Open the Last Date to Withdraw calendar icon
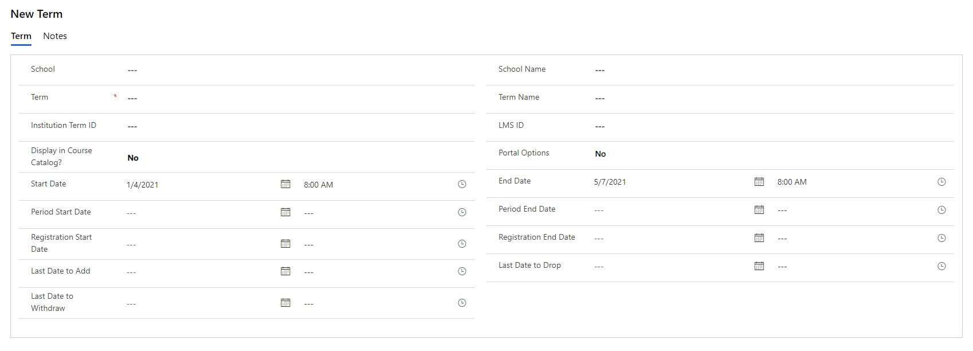 pyautogui.click(x=285, y=303)
